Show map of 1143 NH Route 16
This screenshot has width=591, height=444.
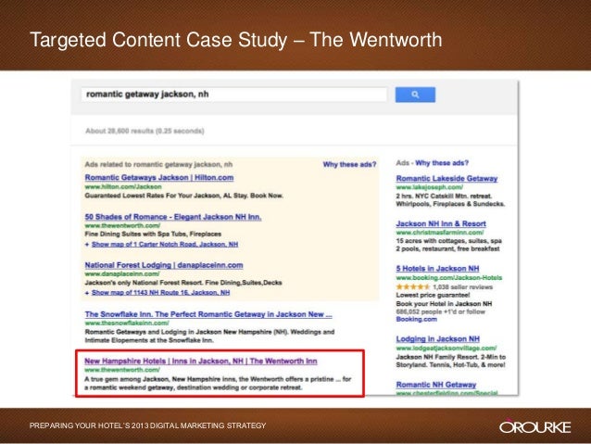click(x=160, y=293)
